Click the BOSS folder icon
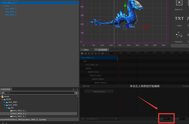This screenshot has height=124, width=189. (5, 99)
